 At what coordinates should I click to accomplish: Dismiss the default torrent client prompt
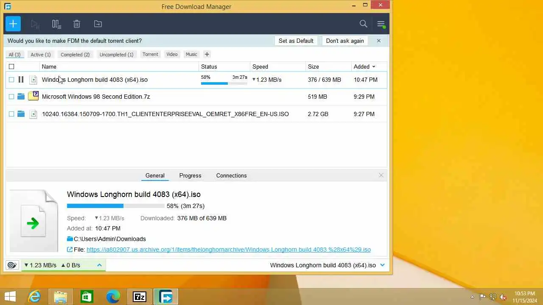(379, 41)
